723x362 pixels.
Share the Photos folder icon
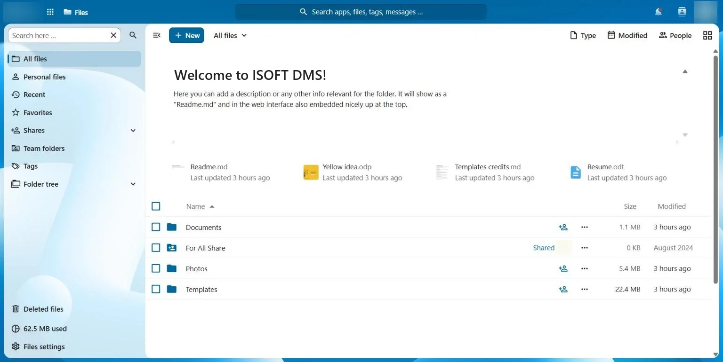point(563,268)
